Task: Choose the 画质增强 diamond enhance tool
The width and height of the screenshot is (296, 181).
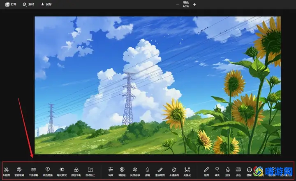Action: tap(48, 172)
